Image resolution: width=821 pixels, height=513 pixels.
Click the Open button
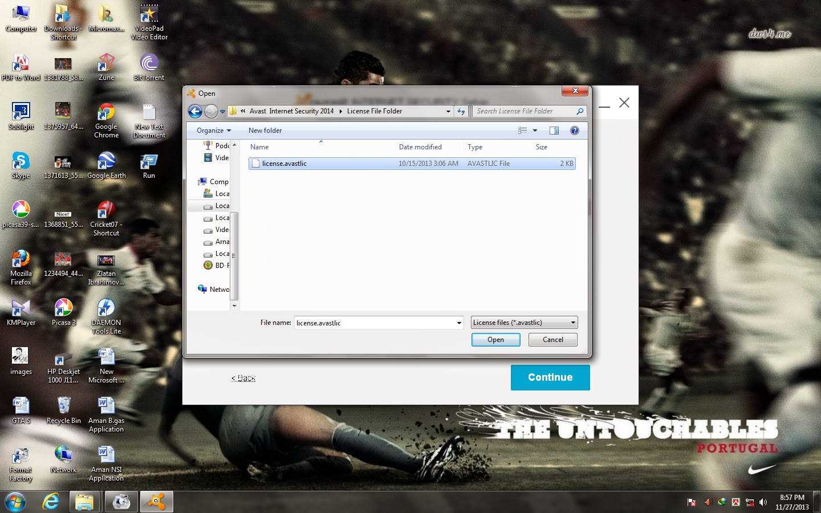[495, 340]
